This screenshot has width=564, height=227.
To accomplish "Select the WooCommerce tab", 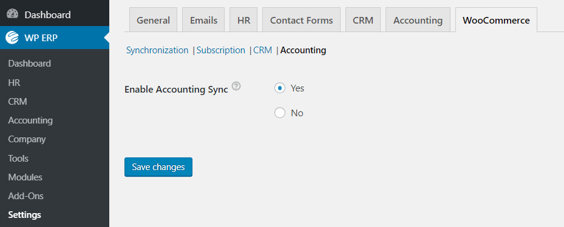I will coord(496,20).
